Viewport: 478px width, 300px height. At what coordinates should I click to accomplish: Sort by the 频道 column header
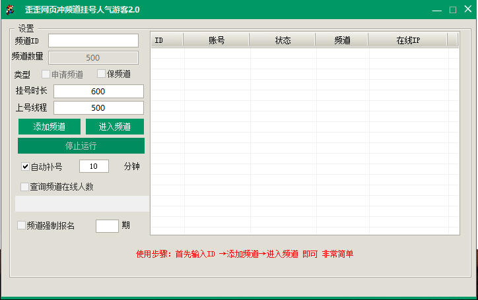point(342,40)
